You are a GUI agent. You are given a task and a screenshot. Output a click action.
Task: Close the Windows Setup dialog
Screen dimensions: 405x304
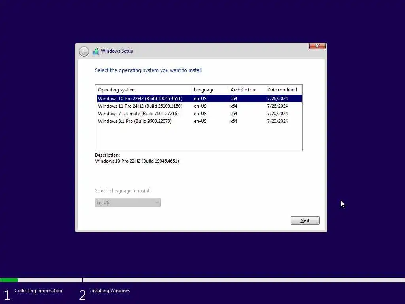pos(317,46)
